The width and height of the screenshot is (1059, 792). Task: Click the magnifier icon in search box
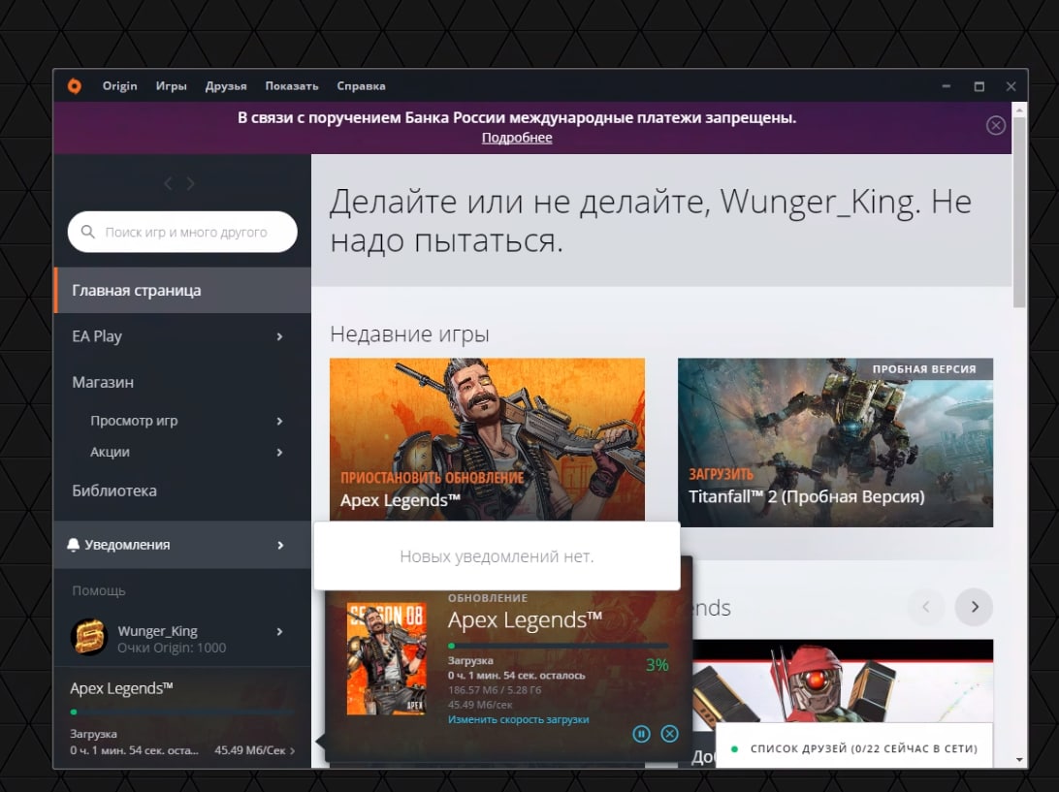pos(88,232)
